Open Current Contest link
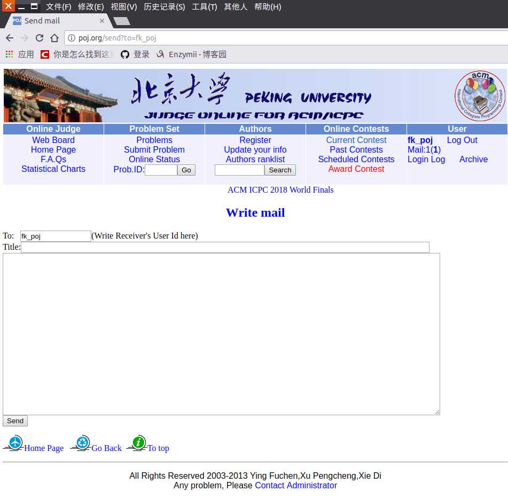 point(356,140)
